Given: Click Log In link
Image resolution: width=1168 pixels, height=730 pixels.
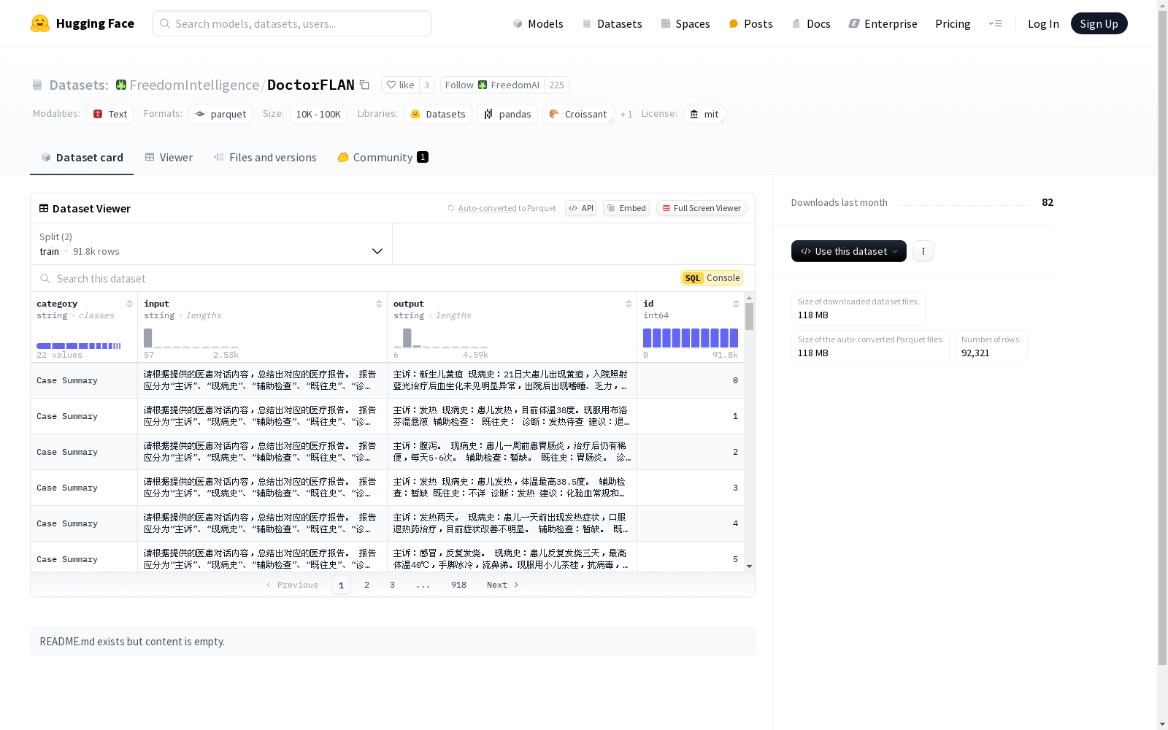Looking at the screenshot, I should coord(1043,23).
